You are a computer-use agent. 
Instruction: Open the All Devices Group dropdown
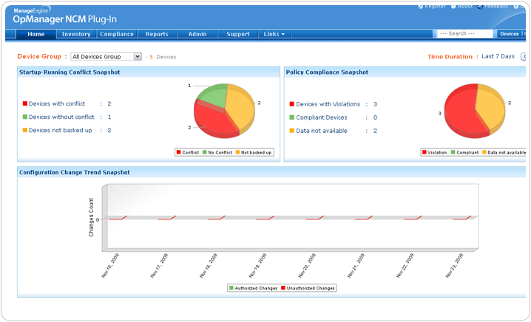pyautogui.click(x=106, y=56)
